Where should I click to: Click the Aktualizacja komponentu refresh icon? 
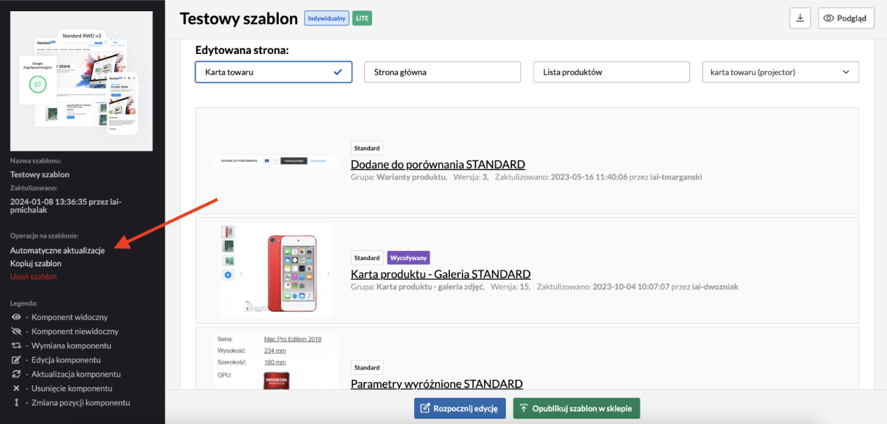(16, 374)
